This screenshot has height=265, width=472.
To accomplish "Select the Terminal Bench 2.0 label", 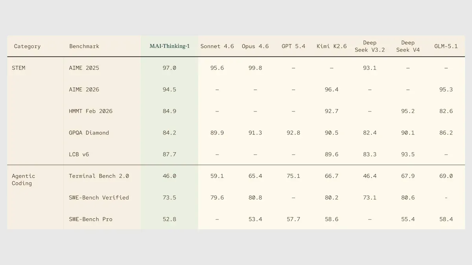I will point(99,176).
